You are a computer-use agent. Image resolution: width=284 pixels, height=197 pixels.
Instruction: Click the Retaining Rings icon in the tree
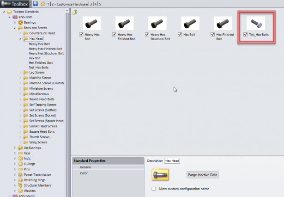point(20,180)
